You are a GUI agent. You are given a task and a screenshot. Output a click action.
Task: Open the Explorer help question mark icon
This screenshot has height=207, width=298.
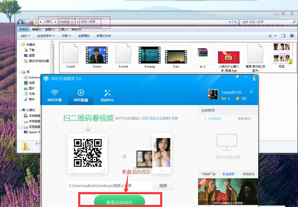pyautogui.click(x=292, y=35)
